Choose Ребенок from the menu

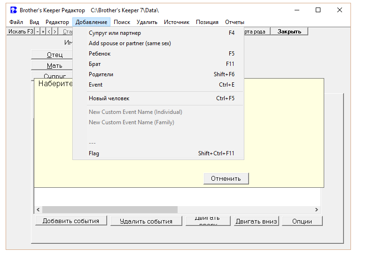(158, 54)
